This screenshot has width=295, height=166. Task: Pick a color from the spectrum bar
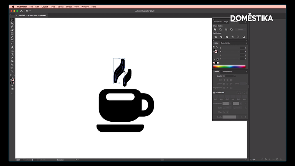(x=229, y=67)
